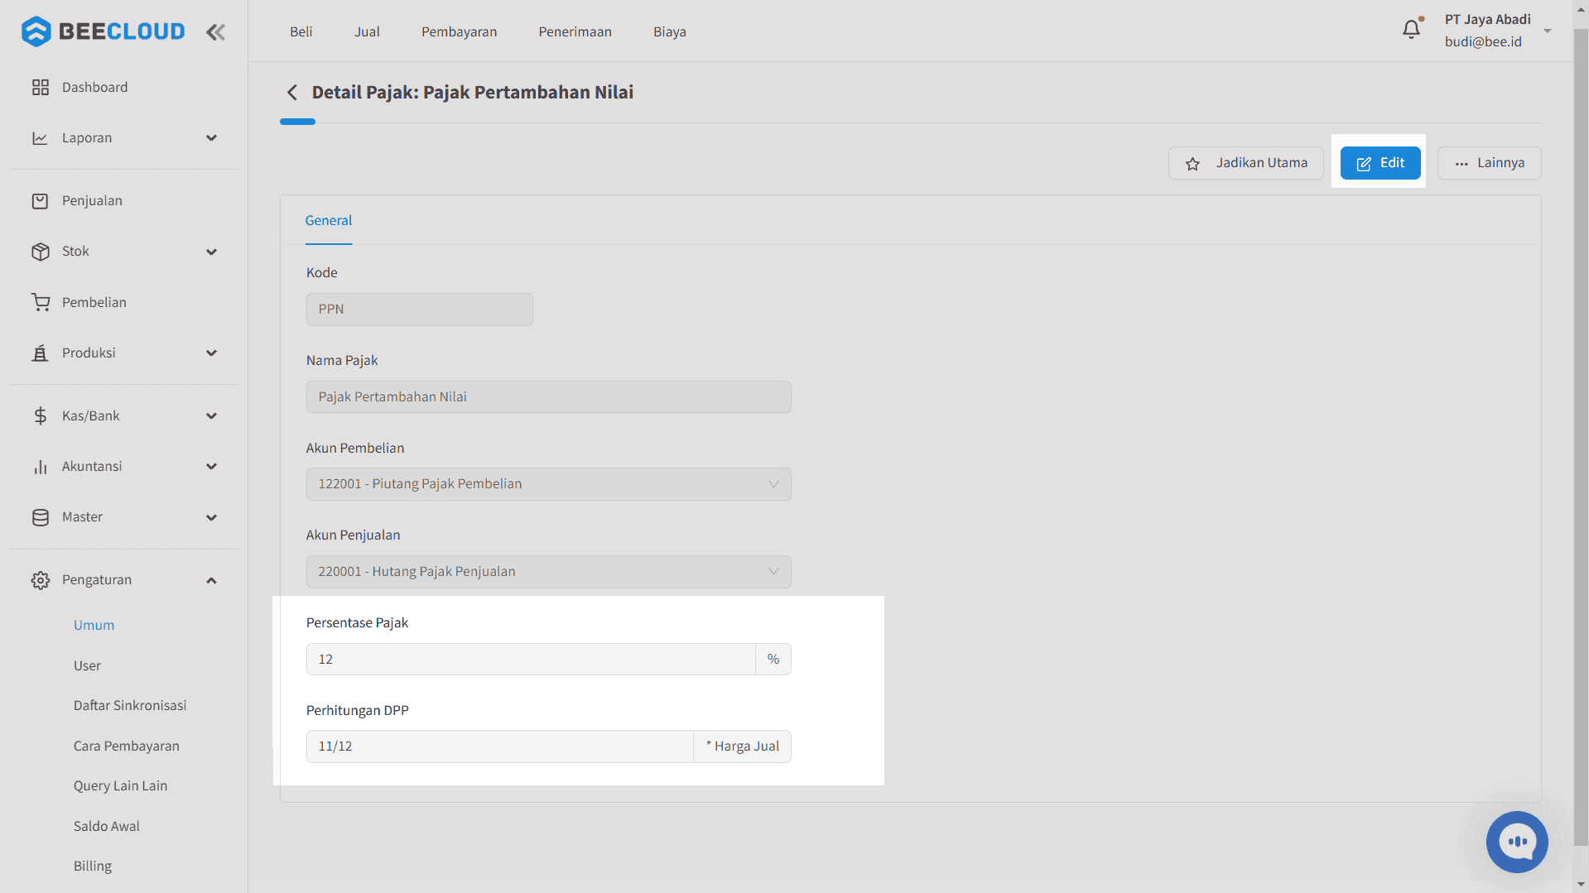Click the BeeCloud logo
1589x893 pixels.
click(x=103, y=31)
